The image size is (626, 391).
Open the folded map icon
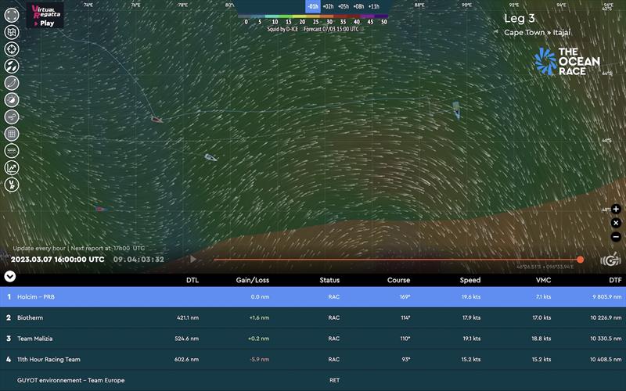12,32
